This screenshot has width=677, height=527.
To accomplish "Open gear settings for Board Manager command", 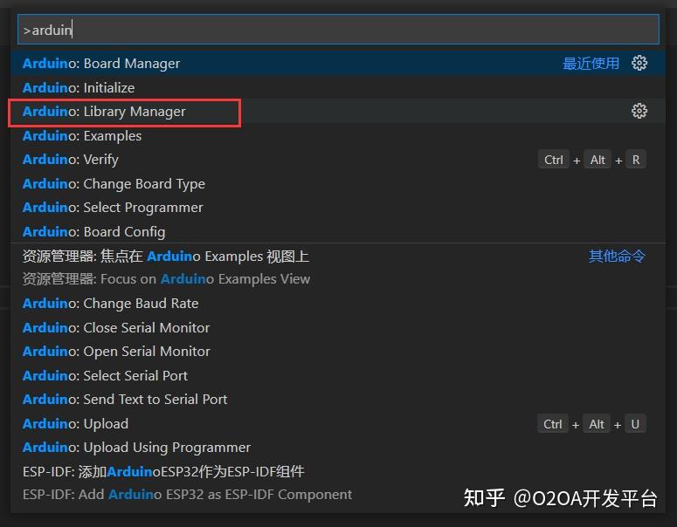I will click(x=639, y=63).
